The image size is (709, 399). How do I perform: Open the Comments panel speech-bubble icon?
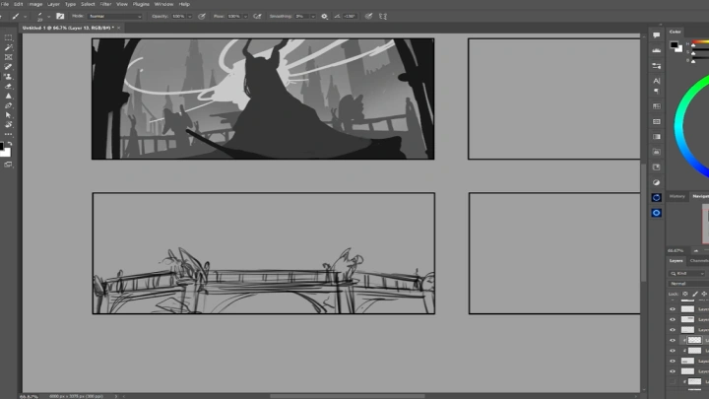656,35
